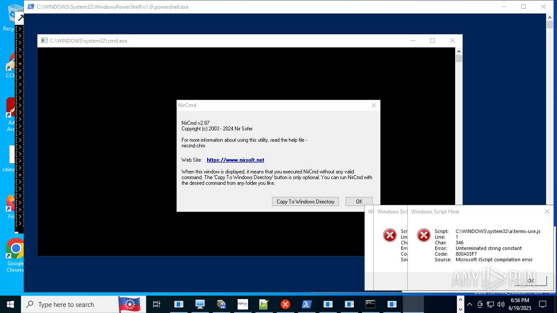Show hidden system tray icons

pos(470,304)
